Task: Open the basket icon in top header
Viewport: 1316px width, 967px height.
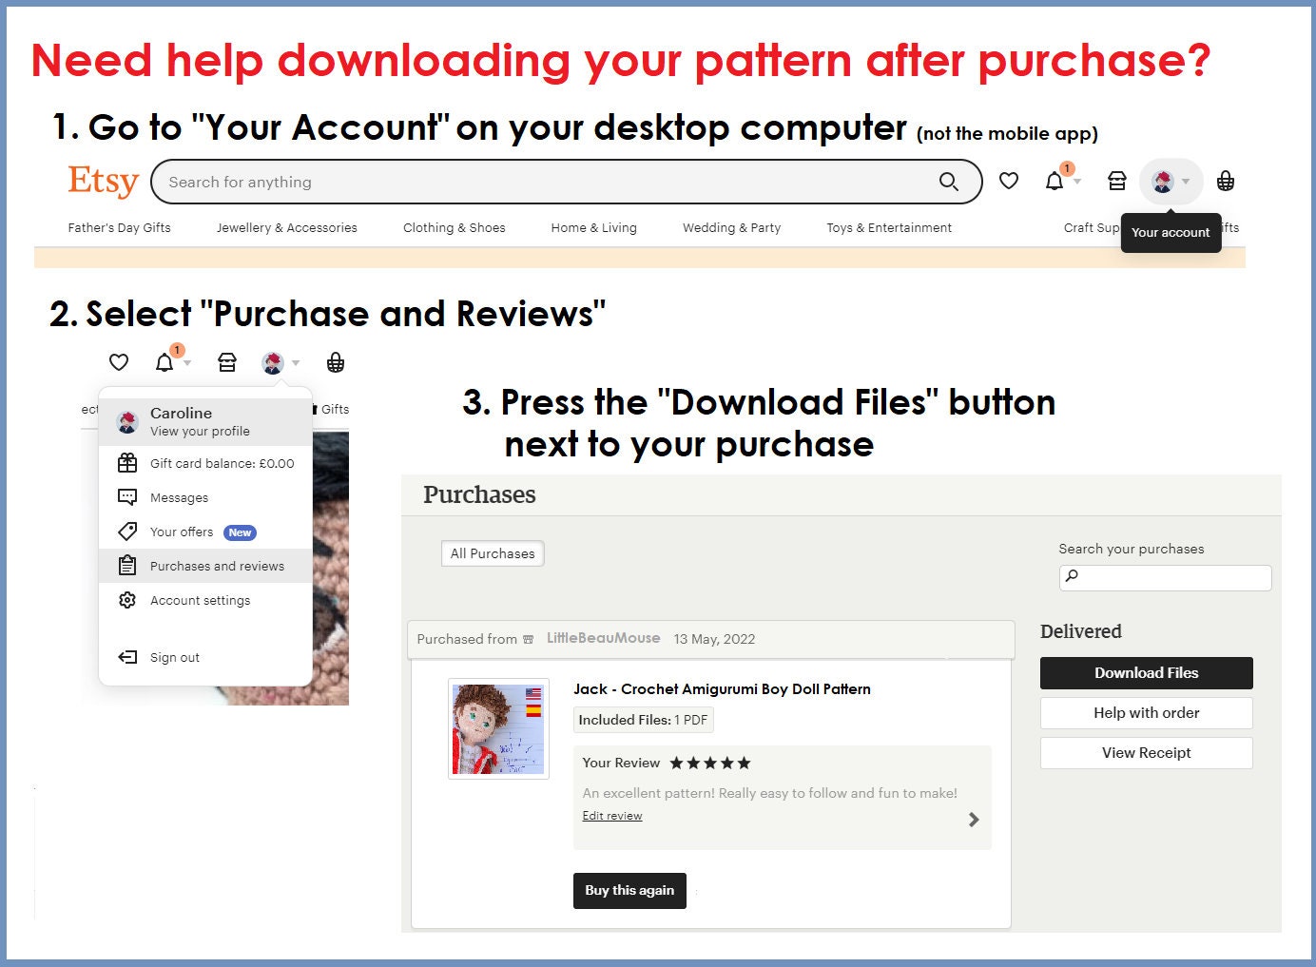Action: pyautogui.click(x=1226, y=181)
